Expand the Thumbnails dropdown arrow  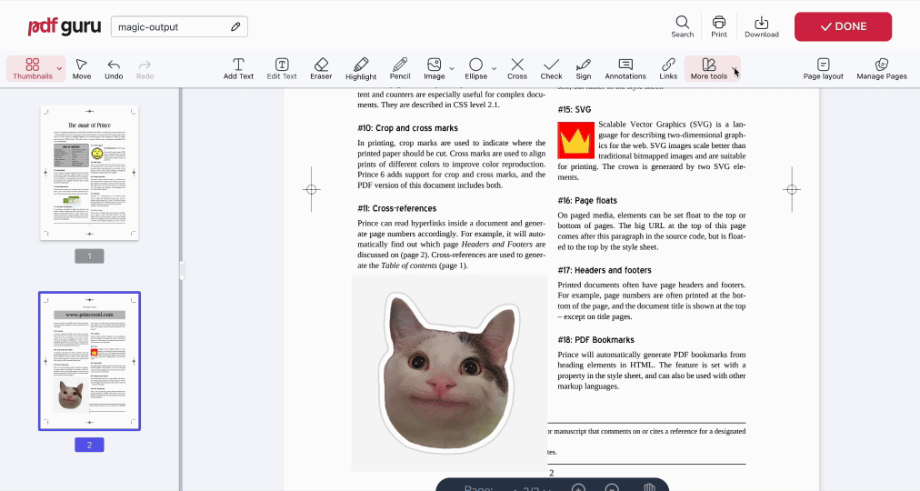pos(59,68)
